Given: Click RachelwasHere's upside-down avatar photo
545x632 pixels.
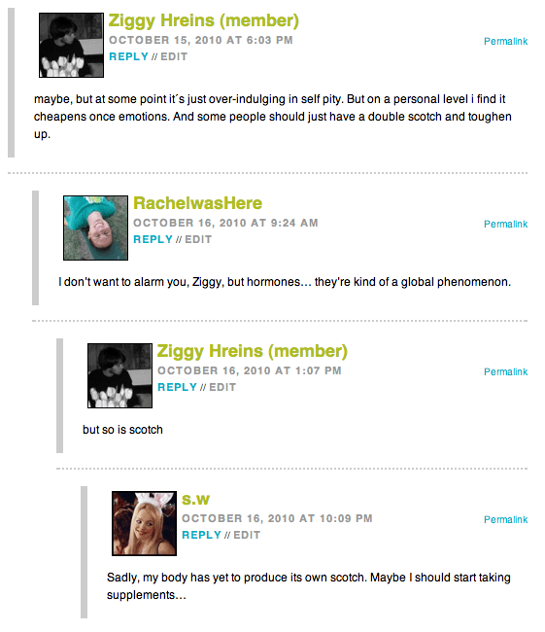Looking at the screenshot, I should click(96, 228).
